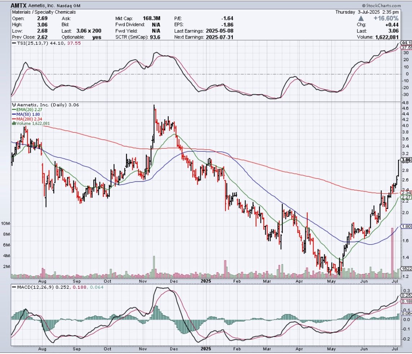Select the Materials / Specialty Chemicals sector label
This screenshot has width=412, height=354.
[x=44, y=12]
